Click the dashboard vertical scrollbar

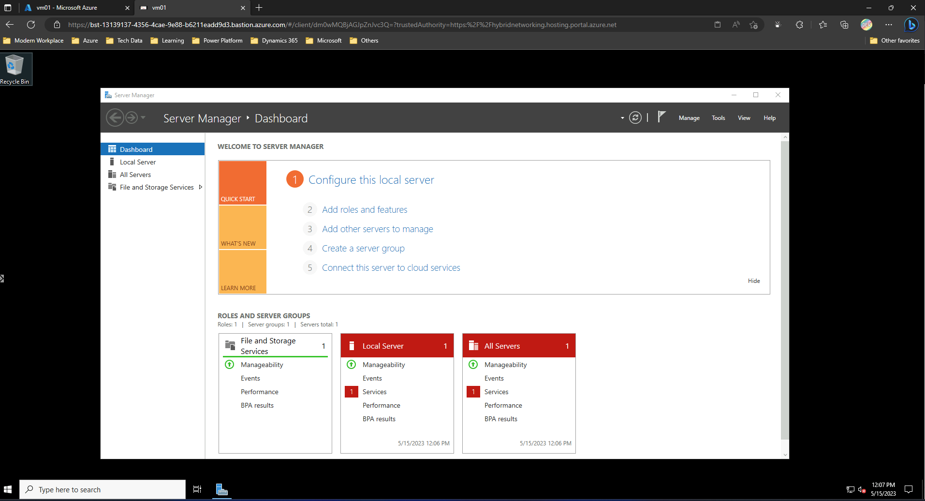pyautogui.click(x=785, y=290)
